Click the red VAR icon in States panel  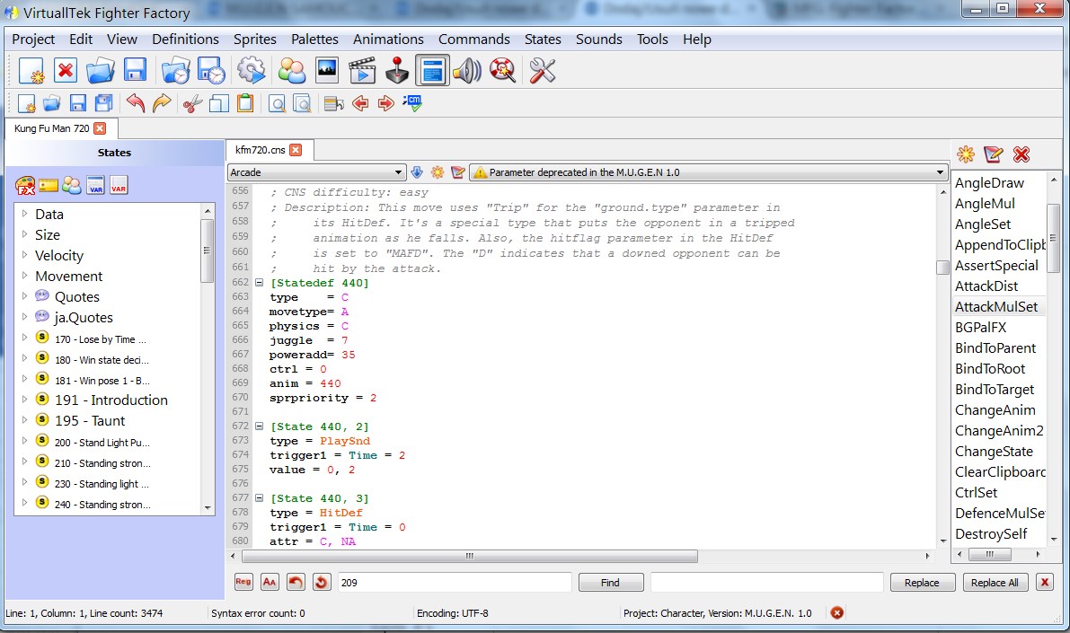[119, 186]
